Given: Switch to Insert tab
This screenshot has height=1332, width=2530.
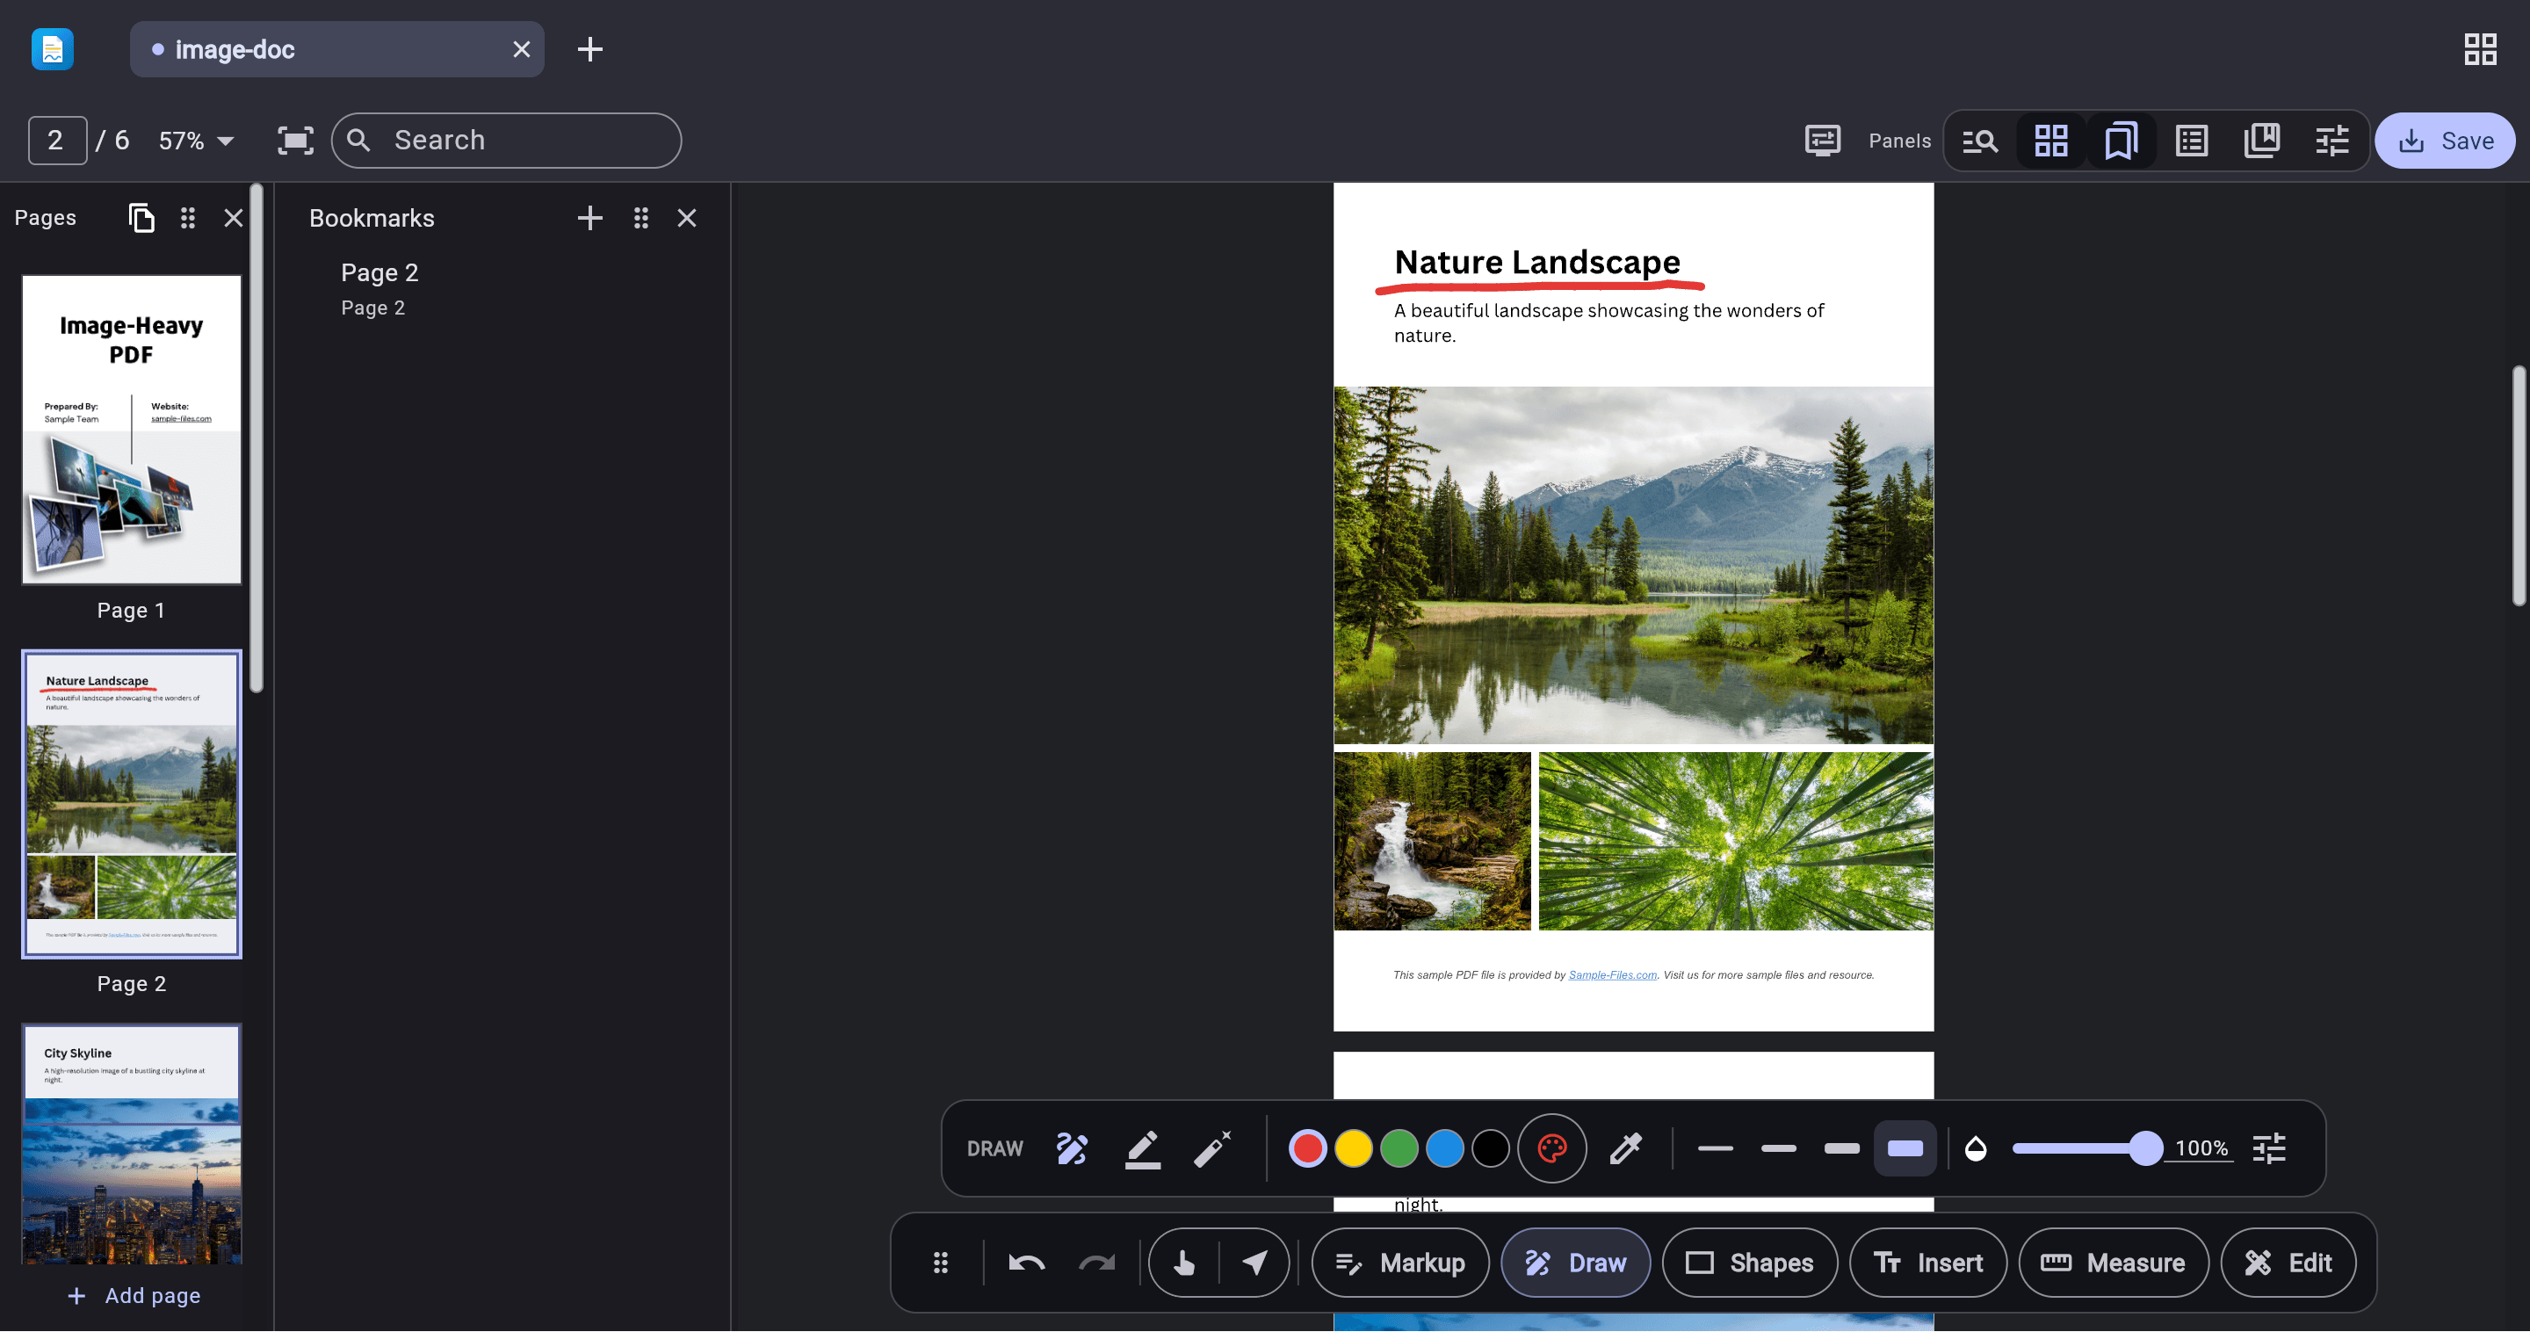Looking at the screenshot, I should click(x=1928, y=1263).
